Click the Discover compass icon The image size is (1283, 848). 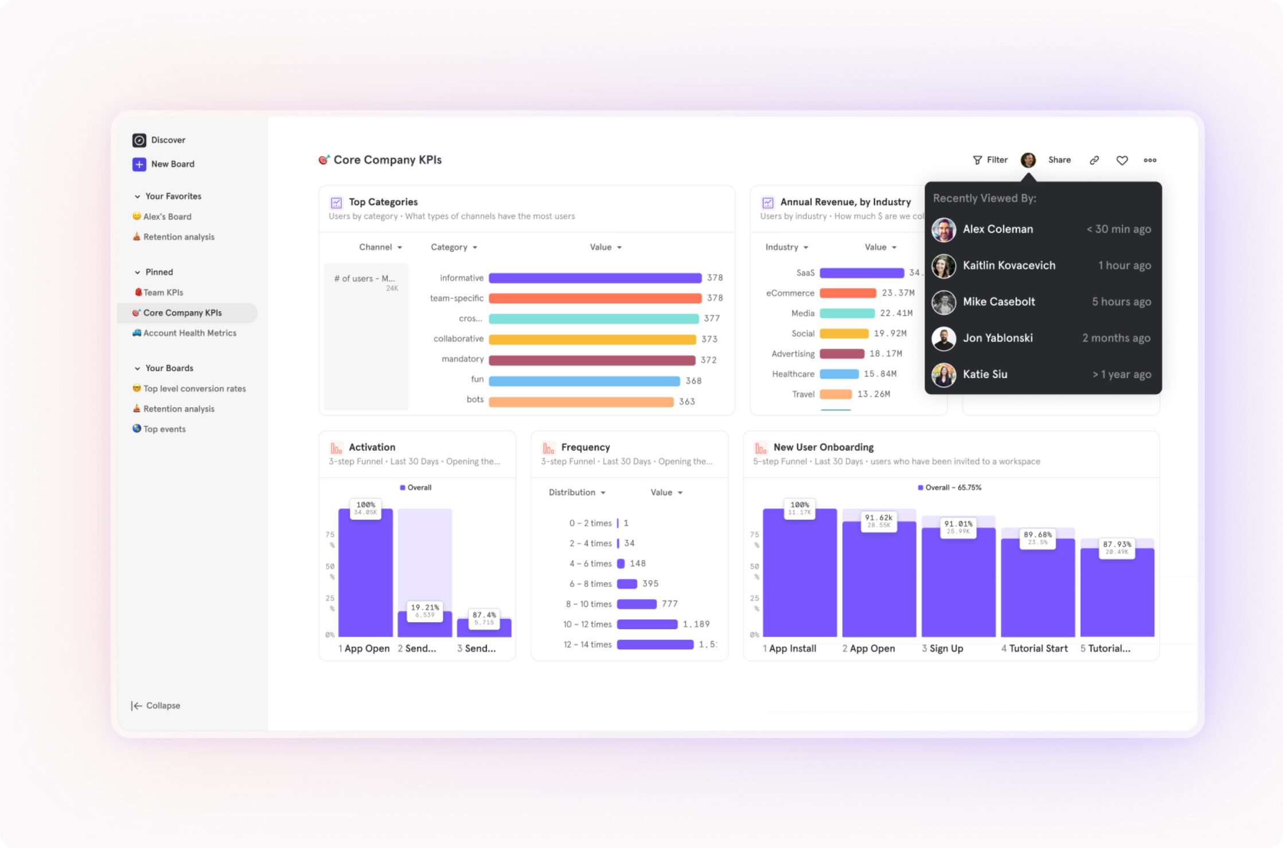[139, 140]
